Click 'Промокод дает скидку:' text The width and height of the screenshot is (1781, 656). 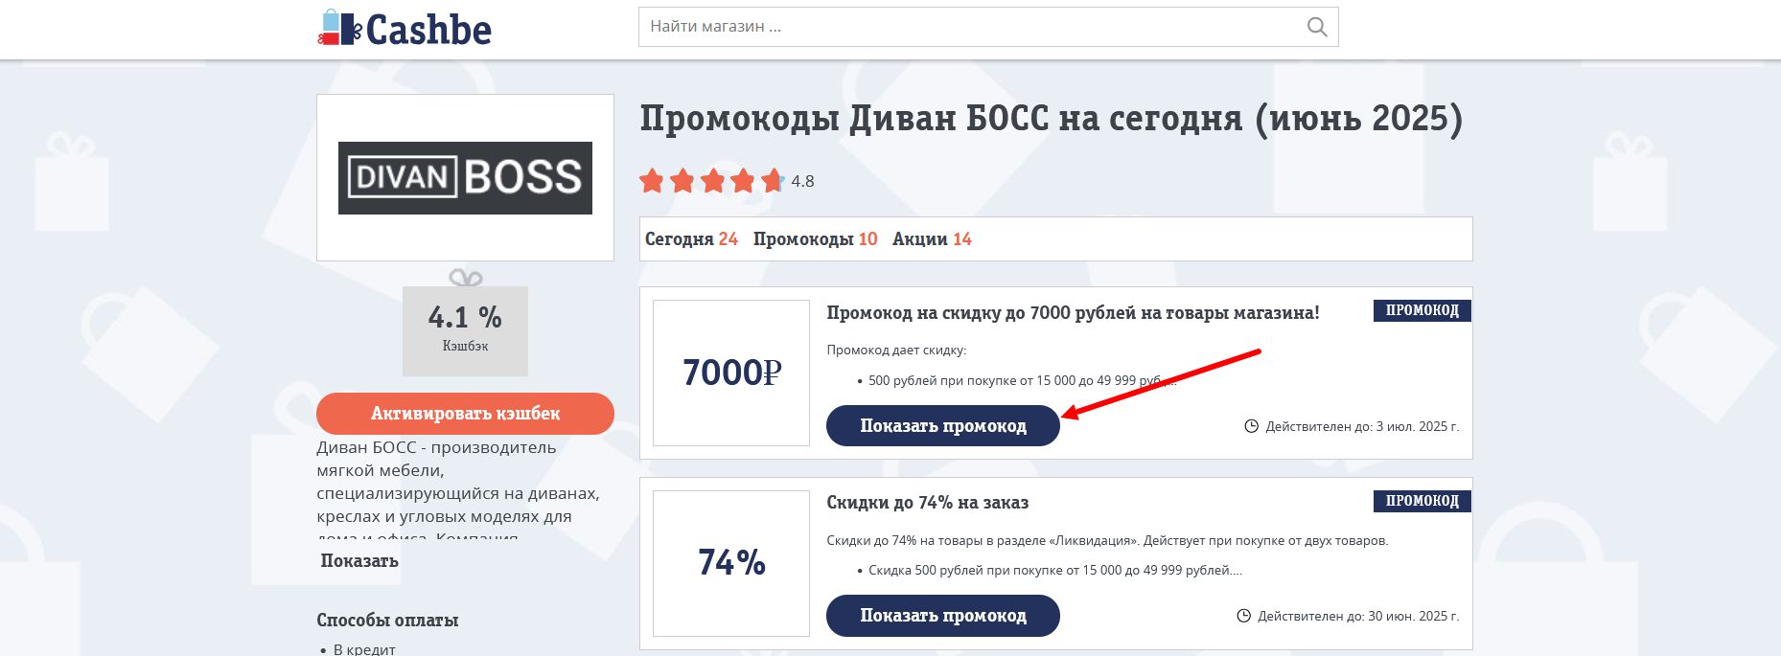pos(896,351)
